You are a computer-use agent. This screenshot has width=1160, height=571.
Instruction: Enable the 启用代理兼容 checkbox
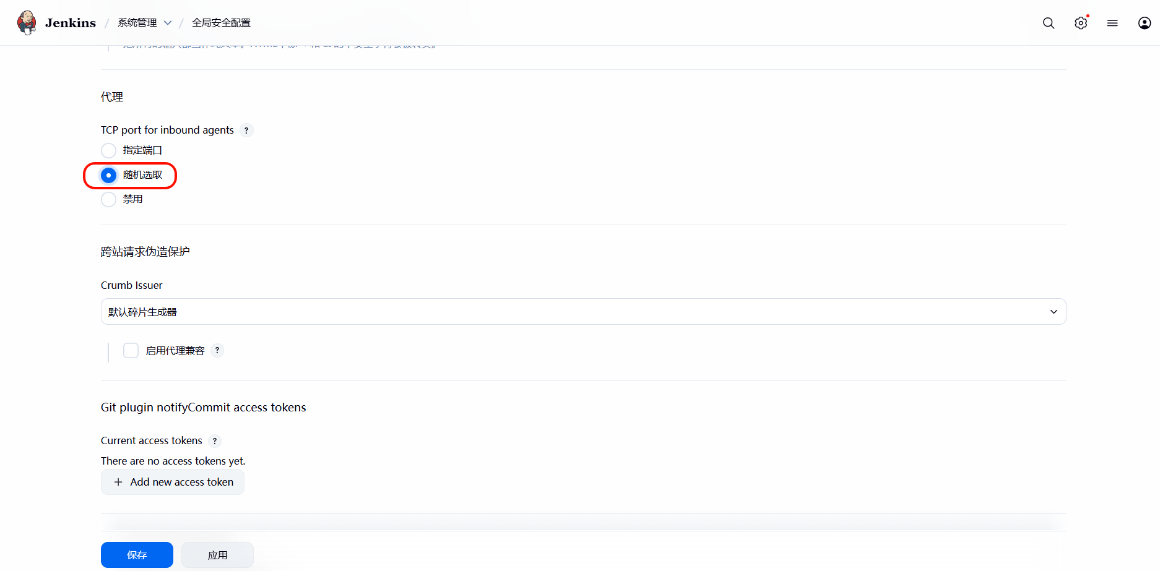coord(131,350)
